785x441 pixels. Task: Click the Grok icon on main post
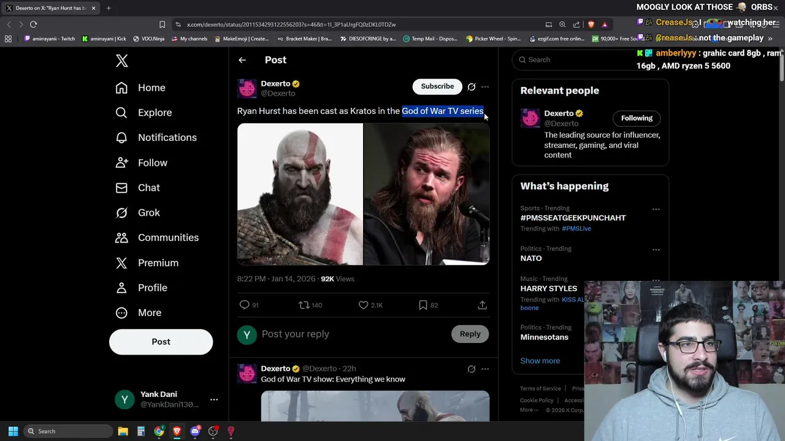point(471,86)
